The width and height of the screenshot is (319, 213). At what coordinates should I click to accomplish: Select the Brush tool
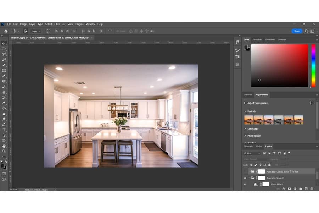4,86
